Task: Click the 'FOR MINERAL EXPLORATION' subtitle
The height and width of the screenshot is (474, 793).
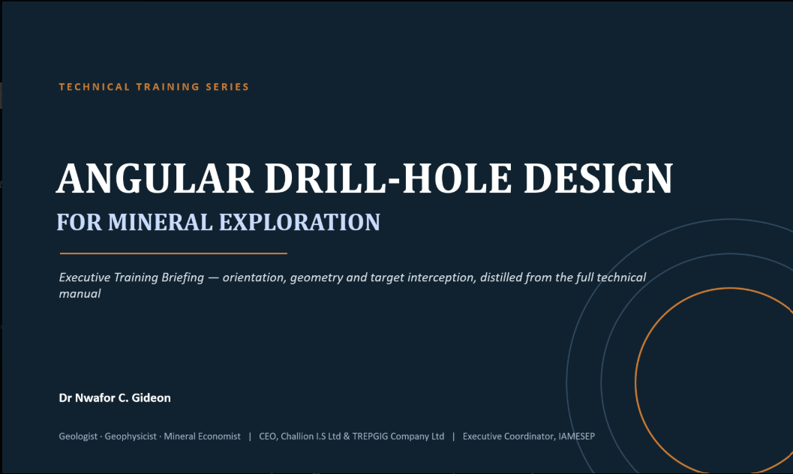Action: coord(218,222)
